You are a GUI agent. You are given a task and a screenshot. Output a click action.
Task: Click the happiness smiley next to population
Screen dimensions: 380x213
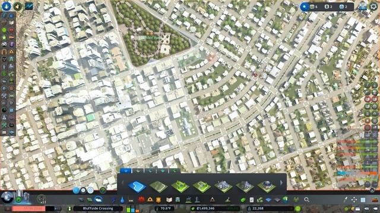pyautogui.click(x=298, y=208)
